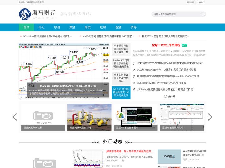The image size is (225, 168).
Task: Click the dollar index chart thumbnail
Action: click(x=88, y=159)
